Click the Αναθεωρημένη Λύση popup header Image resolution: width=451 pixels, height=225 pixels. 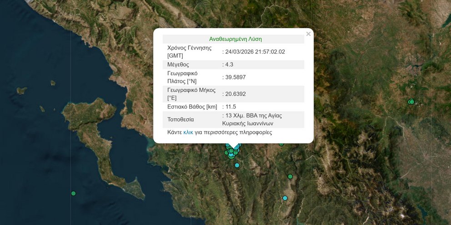pyautogui.click(x=235, y=39)
